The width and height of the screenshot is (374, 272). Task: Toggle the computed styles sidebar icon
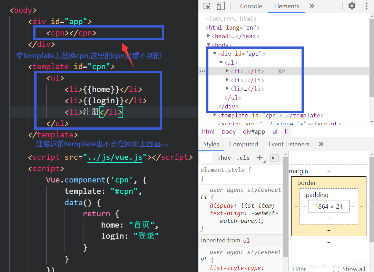[x=275, y=158]
